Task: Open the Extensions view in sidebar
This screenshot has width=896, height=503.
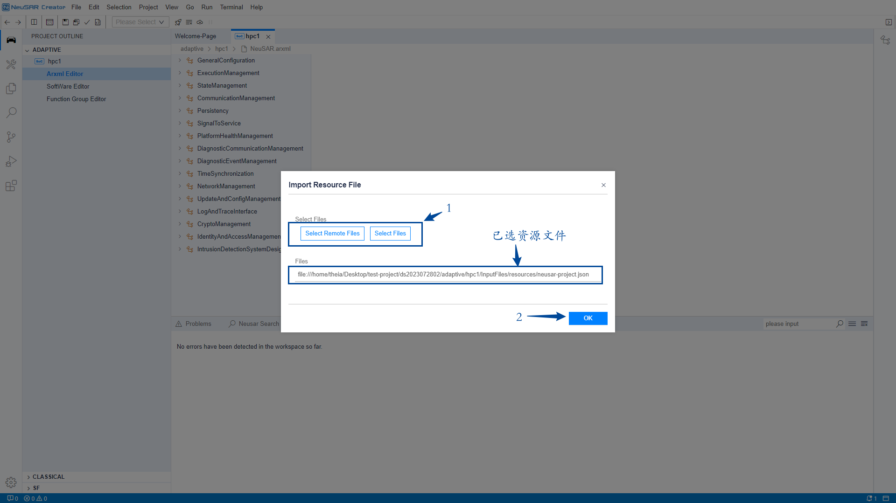Action: 11,186
